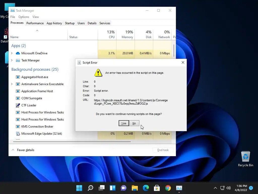Image resolution: width=258 pixels, height=194 pixels.
Task: Expand the Task Manager process group
Action: click(12, 60)
